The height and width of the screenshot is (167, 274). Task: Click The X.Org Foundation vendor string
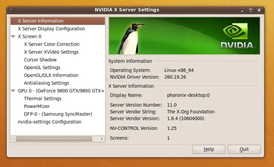[x=191, y=112]
